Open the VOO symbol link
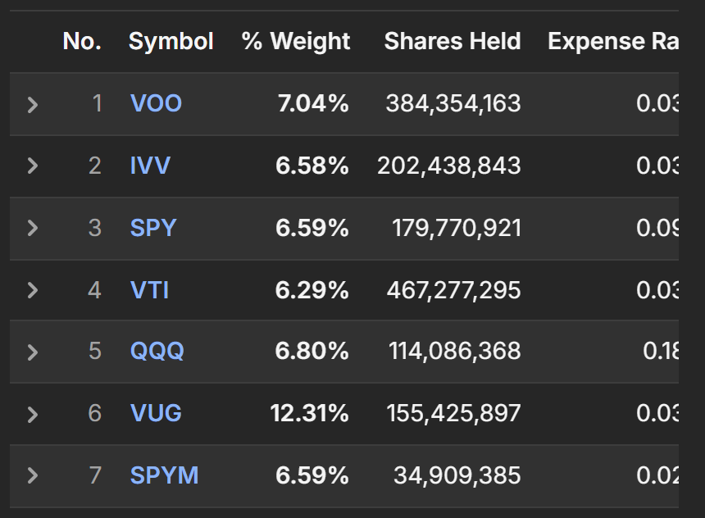This screenshot has width=705, height=518. tap(156, 103)
